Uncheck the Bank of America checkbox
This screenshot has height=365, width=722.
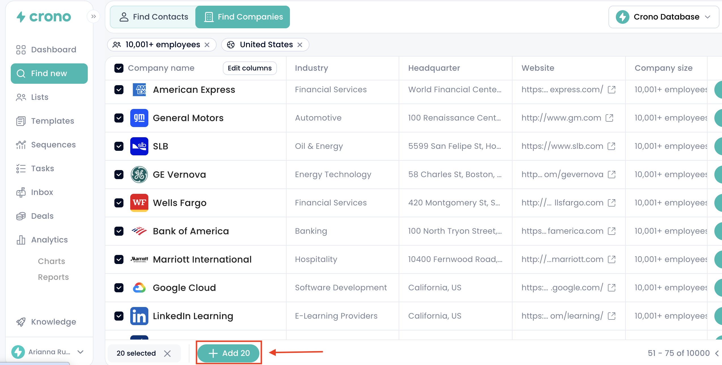pyautogui.click(x=119, y=231)
